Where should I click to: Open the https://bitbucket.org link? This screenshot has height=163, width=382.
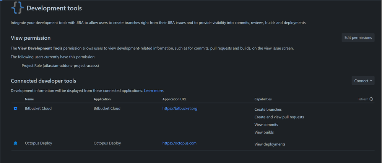point(180,108)
